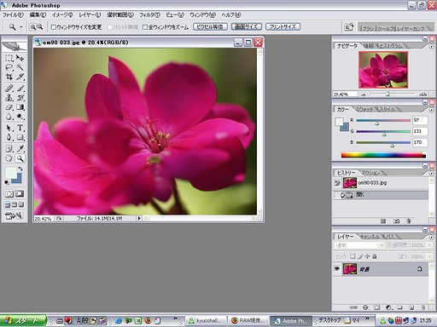Select the Rectangular Marquee tool
Viewport: 437px width, 327px height.
coord(9,58)
